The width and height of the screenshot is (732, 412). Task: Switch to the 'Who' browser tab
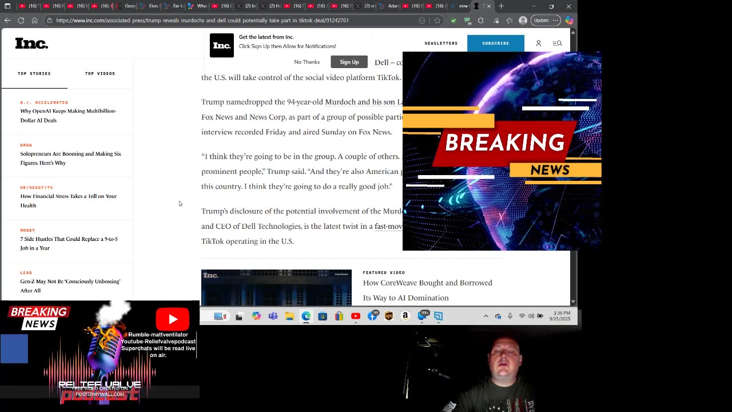coord(198,6)
